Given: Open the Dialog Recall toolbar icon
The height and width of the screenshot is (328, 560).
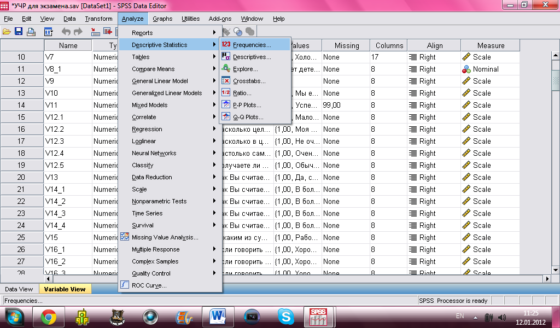Looking at the screenshot, I should 48,32.
